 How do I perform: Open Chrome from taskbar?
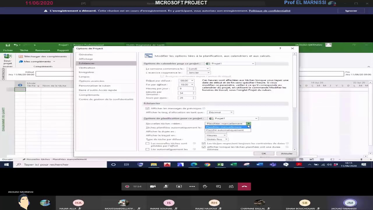pos(207,164)
